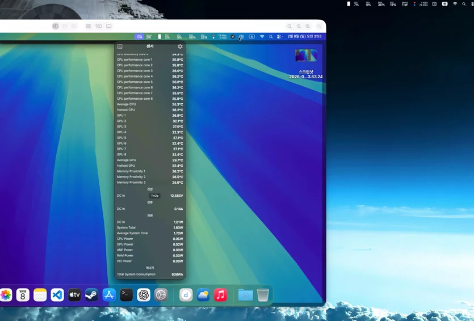Select the 'GPU 8' temperature row

(150, 155)
